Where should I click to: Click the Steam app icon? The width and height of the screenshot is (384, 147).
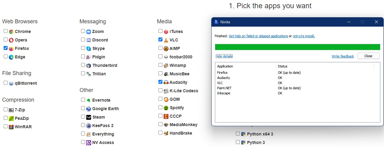click(89, 117)
